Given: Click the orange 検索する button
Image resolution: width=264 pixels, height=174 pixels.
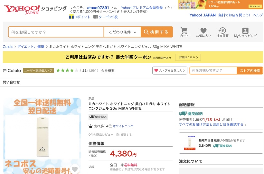Looking at the screenshot, I should click(x=157, y=32).
